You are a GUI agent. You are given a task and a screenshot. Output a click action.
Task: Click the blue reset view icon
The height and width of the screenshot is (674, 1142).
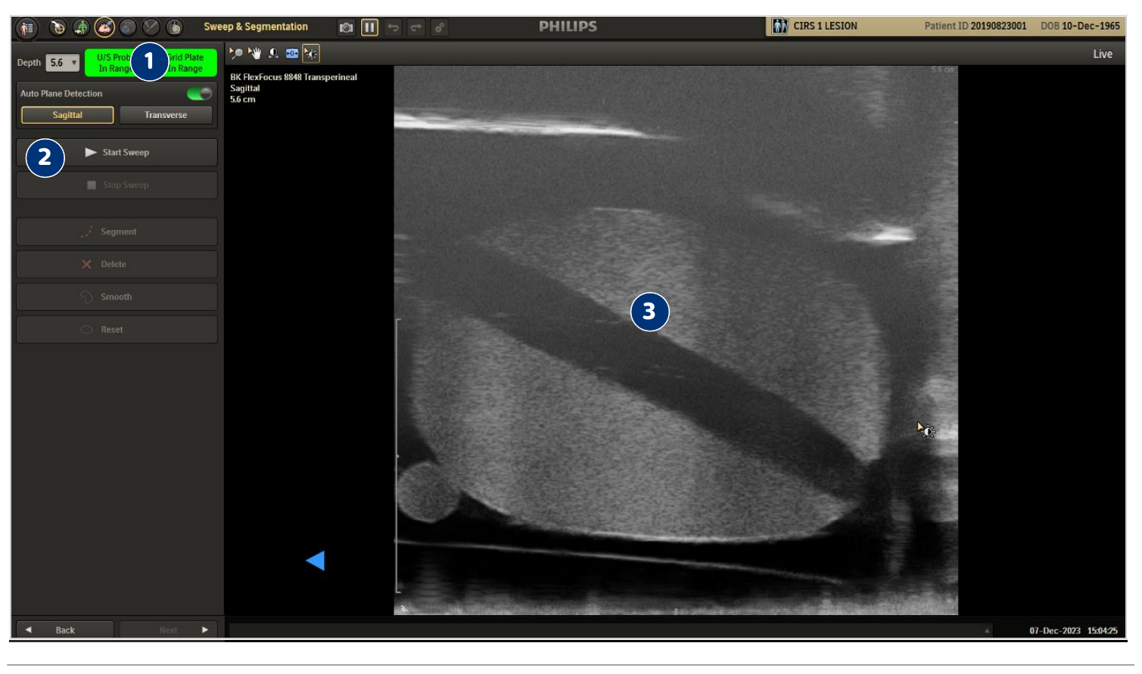point(292,53)
